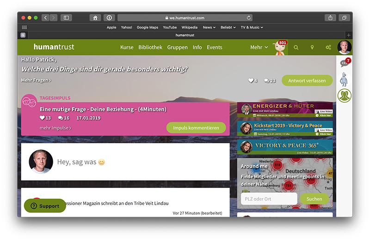Open the Gruppen menu item
The height and width of the screenshot is (240, 370).
click(x=178, y=48)
